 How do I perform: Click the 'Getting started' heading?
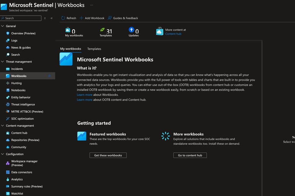point(94,123)
